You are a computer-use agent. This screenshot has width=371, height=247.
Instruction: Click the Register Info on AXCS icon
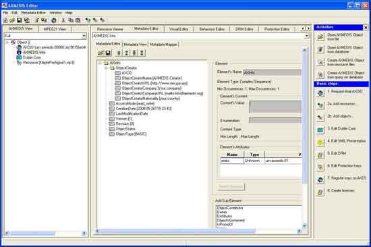[x=320, y=180]
